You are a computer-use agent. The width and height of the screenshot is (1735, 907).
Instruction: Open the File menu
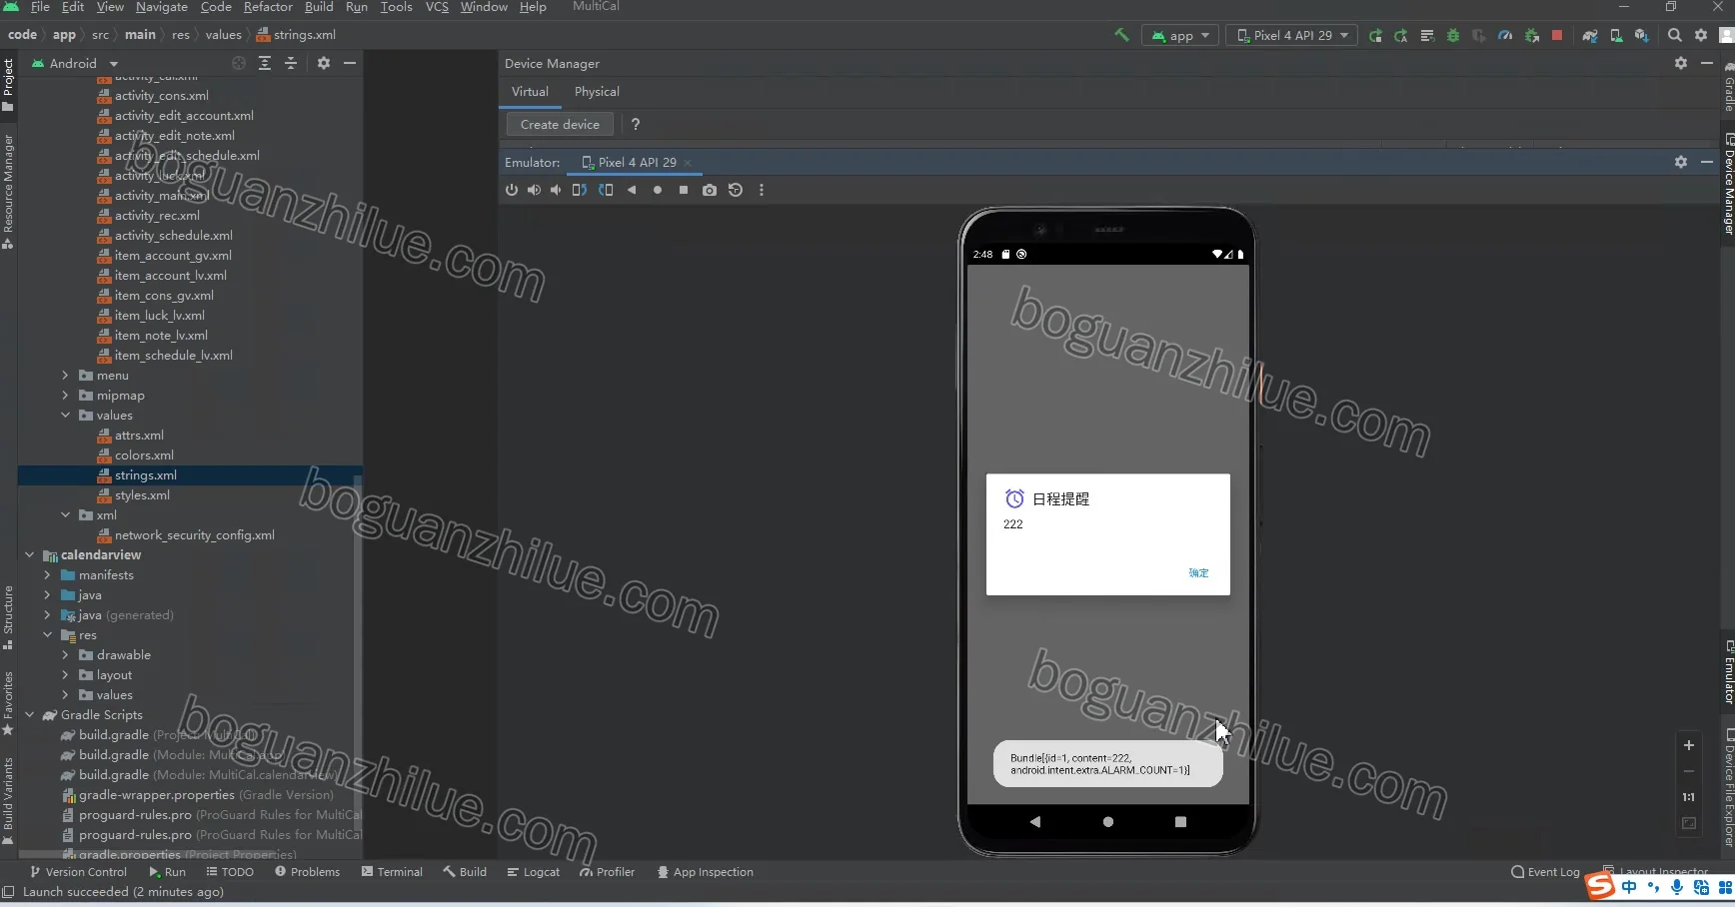click(40, 7)
